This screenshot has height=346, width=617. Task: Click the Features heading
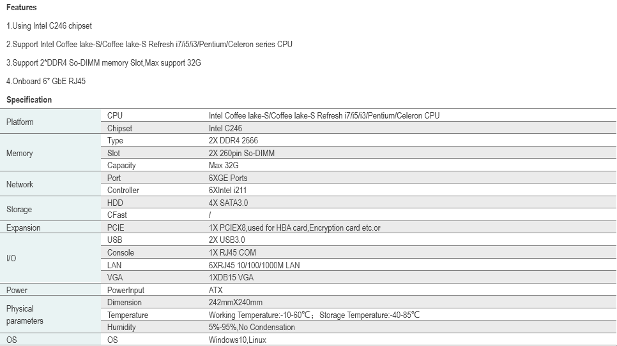(21, 8)
